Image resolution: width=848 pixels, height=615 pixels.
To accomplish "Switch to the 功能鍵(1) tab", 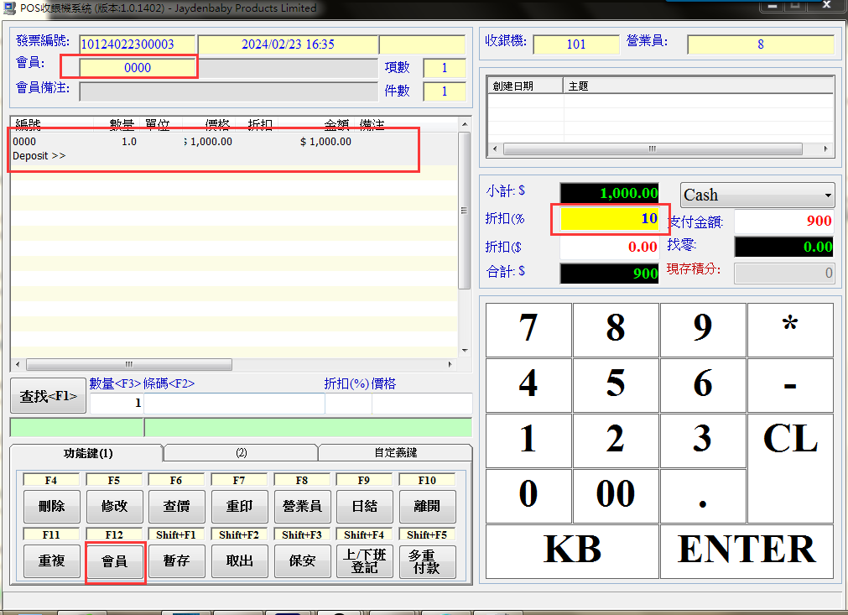I will 87,453.
